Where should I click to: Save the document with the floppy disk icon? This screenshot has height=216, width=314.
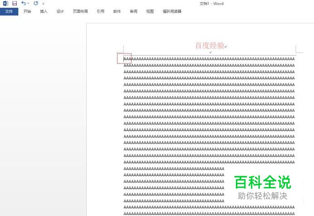coord(15,3)
